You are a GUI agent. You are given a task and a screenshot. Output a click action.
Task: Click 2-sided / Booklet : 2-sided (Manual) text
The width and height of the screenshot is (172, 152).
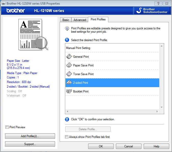coord(28,87)
